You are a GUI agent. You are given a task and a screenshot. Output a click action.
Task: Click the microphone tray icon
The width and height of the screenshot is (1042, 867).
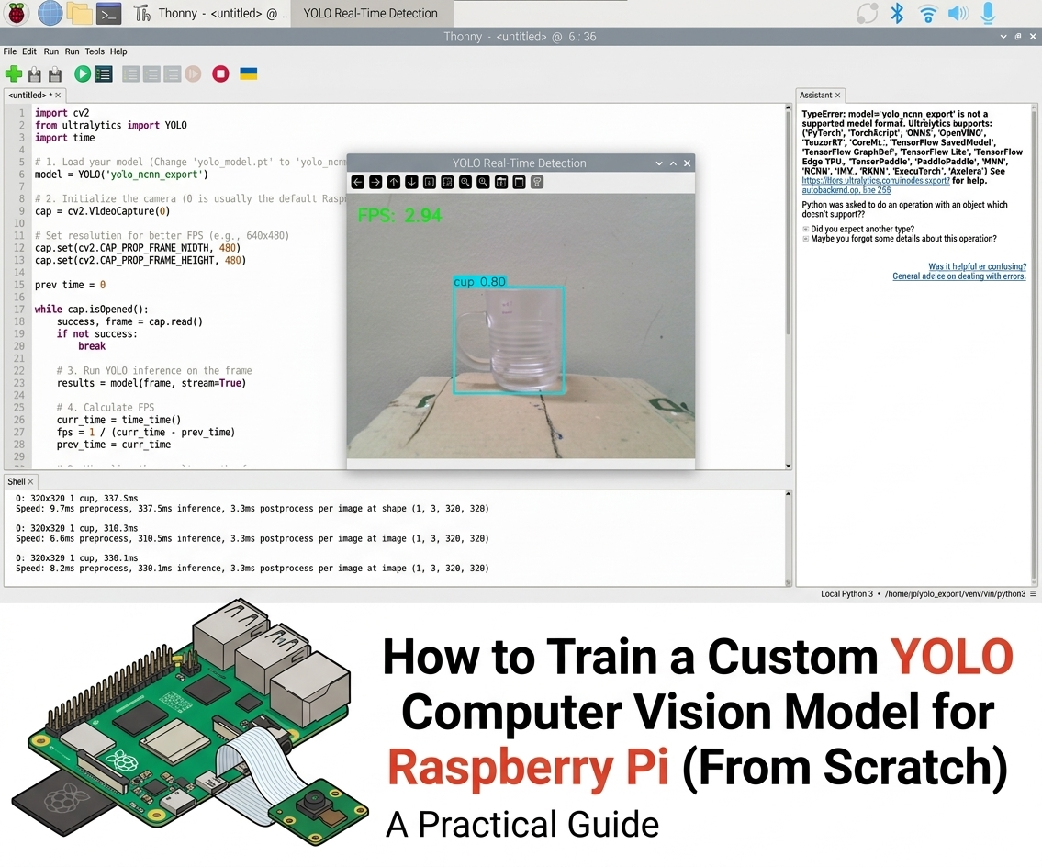[x=988, y=13]
